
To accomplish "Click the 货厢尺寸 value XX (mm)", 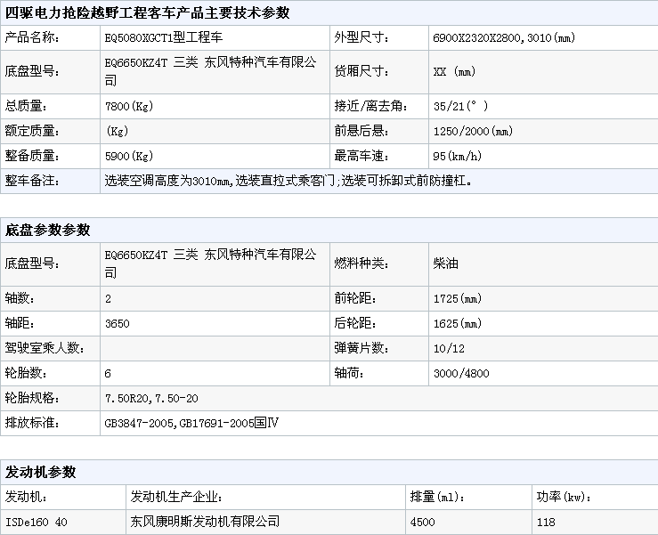I will point(454,72).
